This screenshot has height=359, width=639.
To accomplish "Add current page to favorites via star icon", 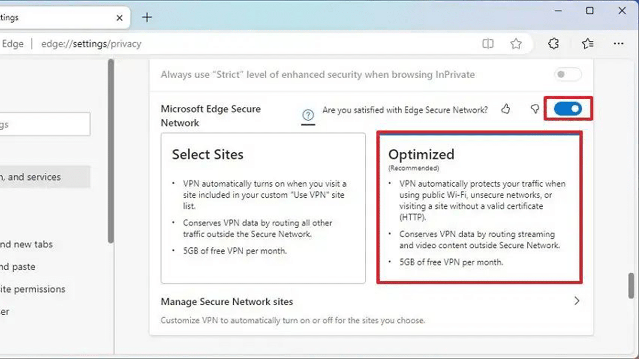I will click(x=517, y=44).
